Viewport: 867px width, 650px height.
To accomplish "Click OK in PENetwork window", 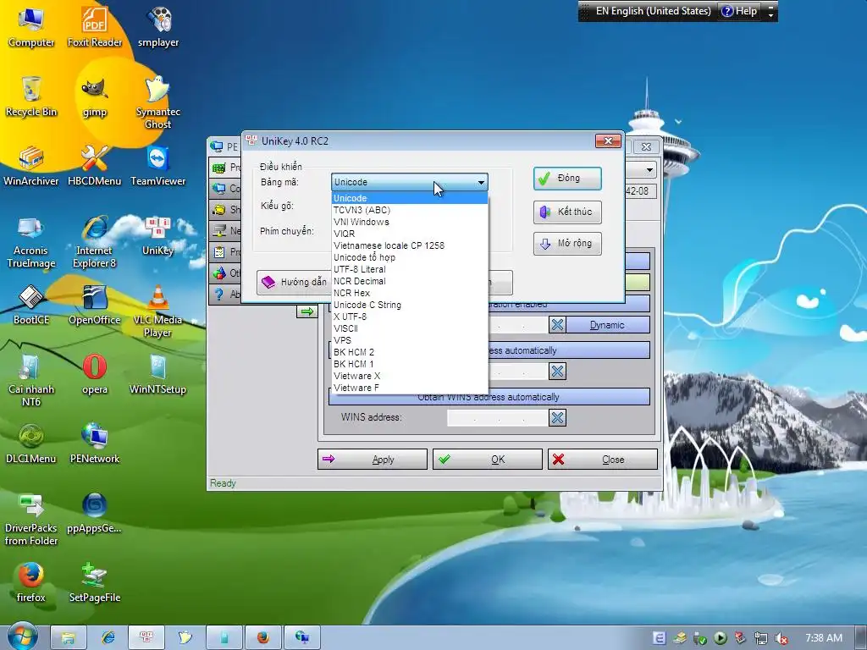I will 487,460.
